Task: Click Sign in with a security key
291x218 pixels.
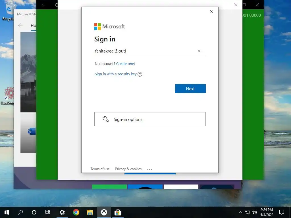Action: coord(116,74)
